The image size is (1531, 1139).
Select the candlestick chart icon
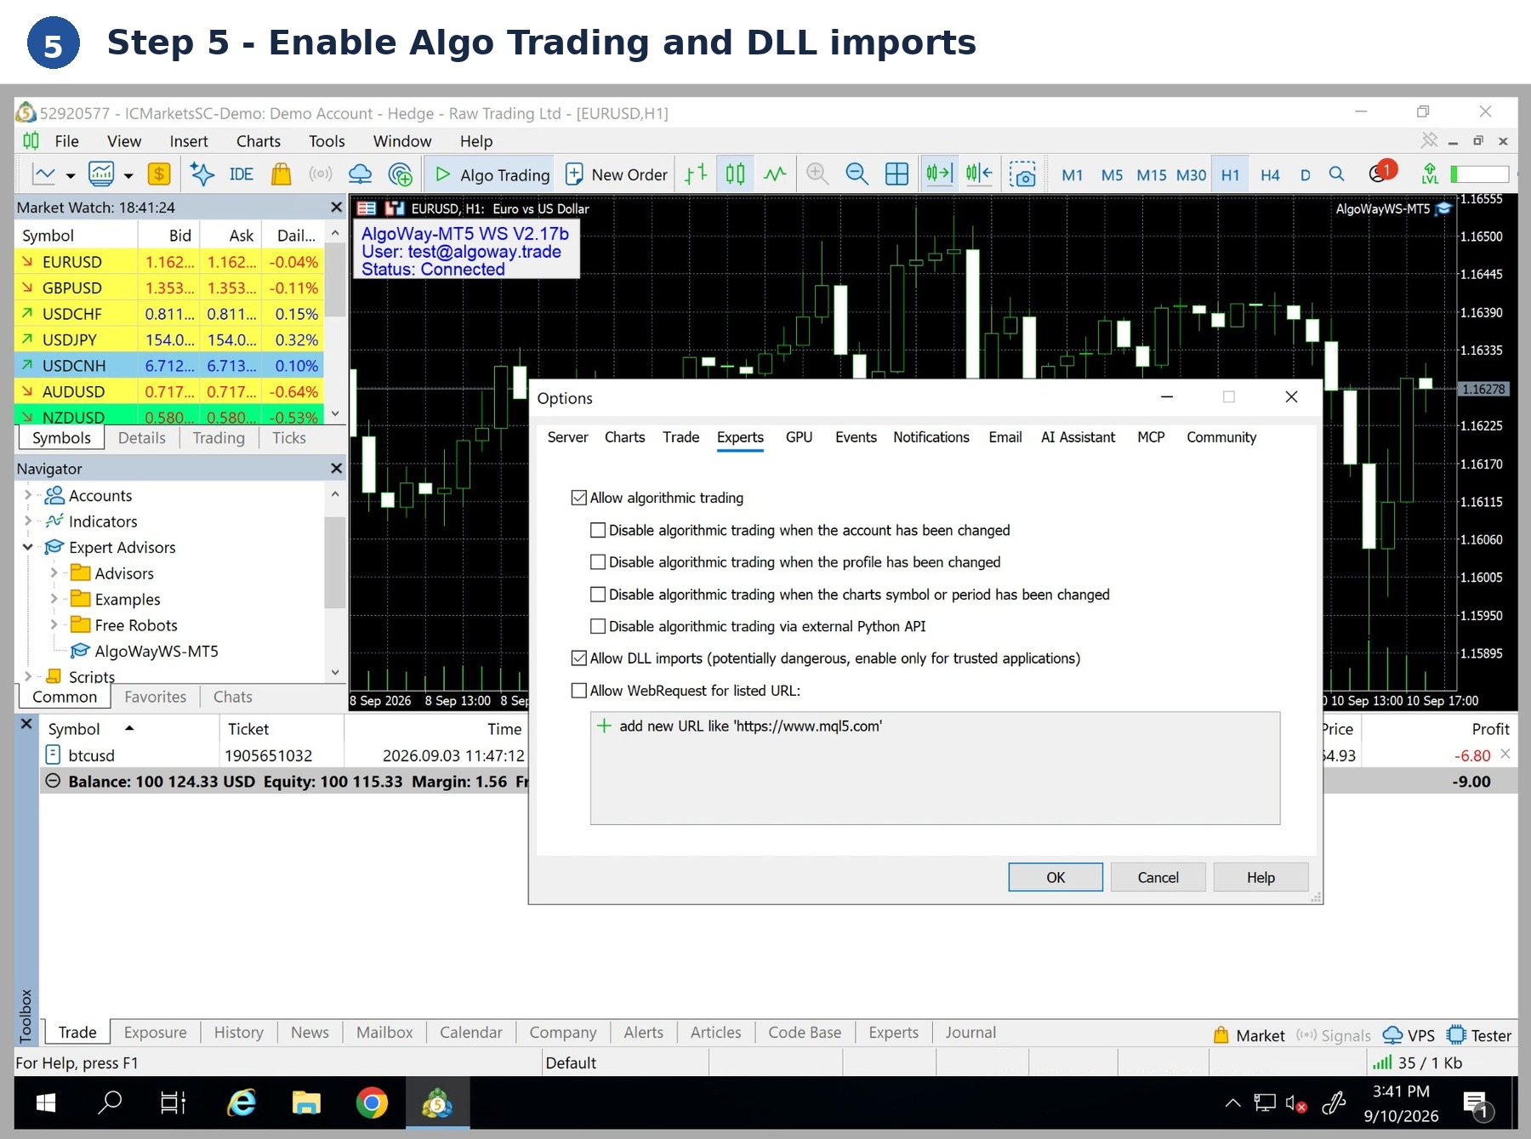[735, 174]
